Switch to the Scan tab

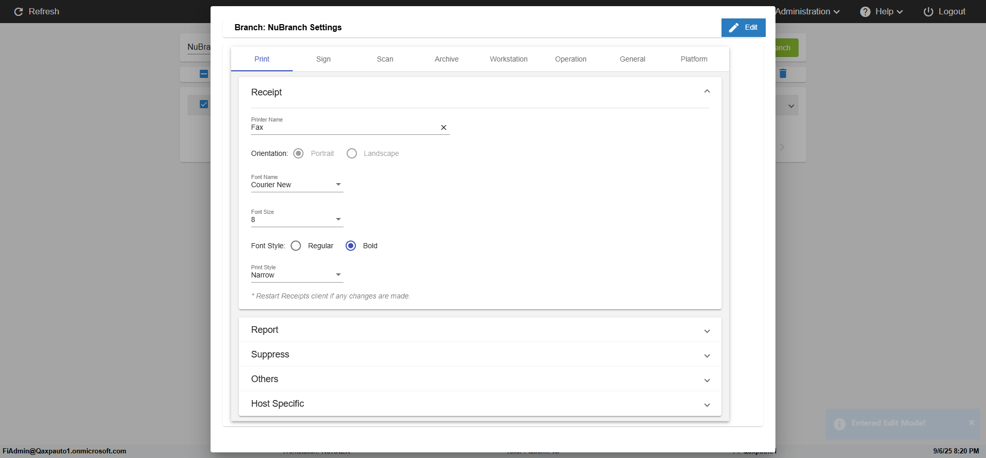tap(385, 59)
